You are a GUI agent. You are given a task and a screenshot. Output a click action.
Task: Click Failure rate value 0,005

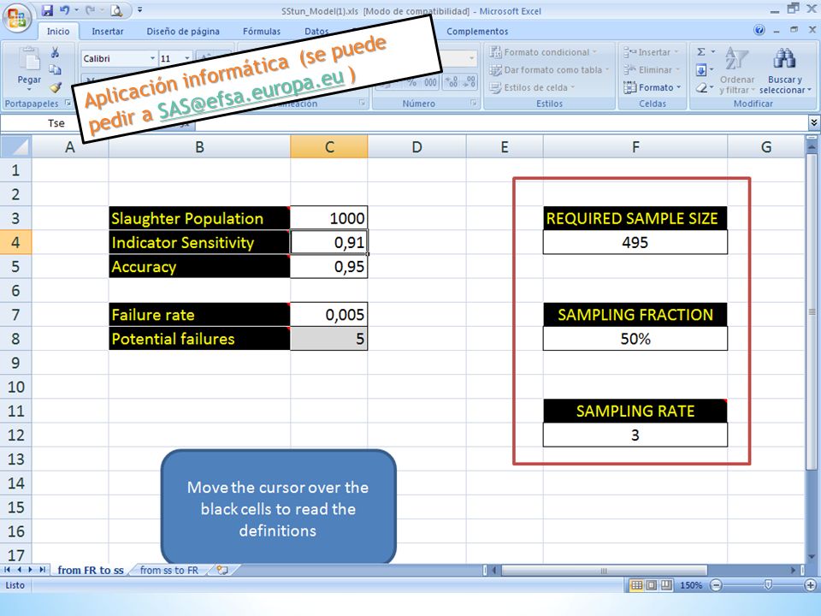tap(328, 314)
